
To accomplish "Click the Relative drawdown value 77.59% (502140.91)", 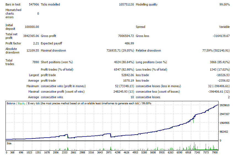I will pyautogui.click(x=216, y=51).
